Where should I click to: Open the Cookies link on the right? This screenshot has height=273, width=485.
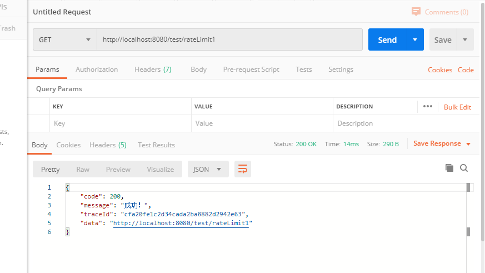pyautogui.click(x=440, y=70)
